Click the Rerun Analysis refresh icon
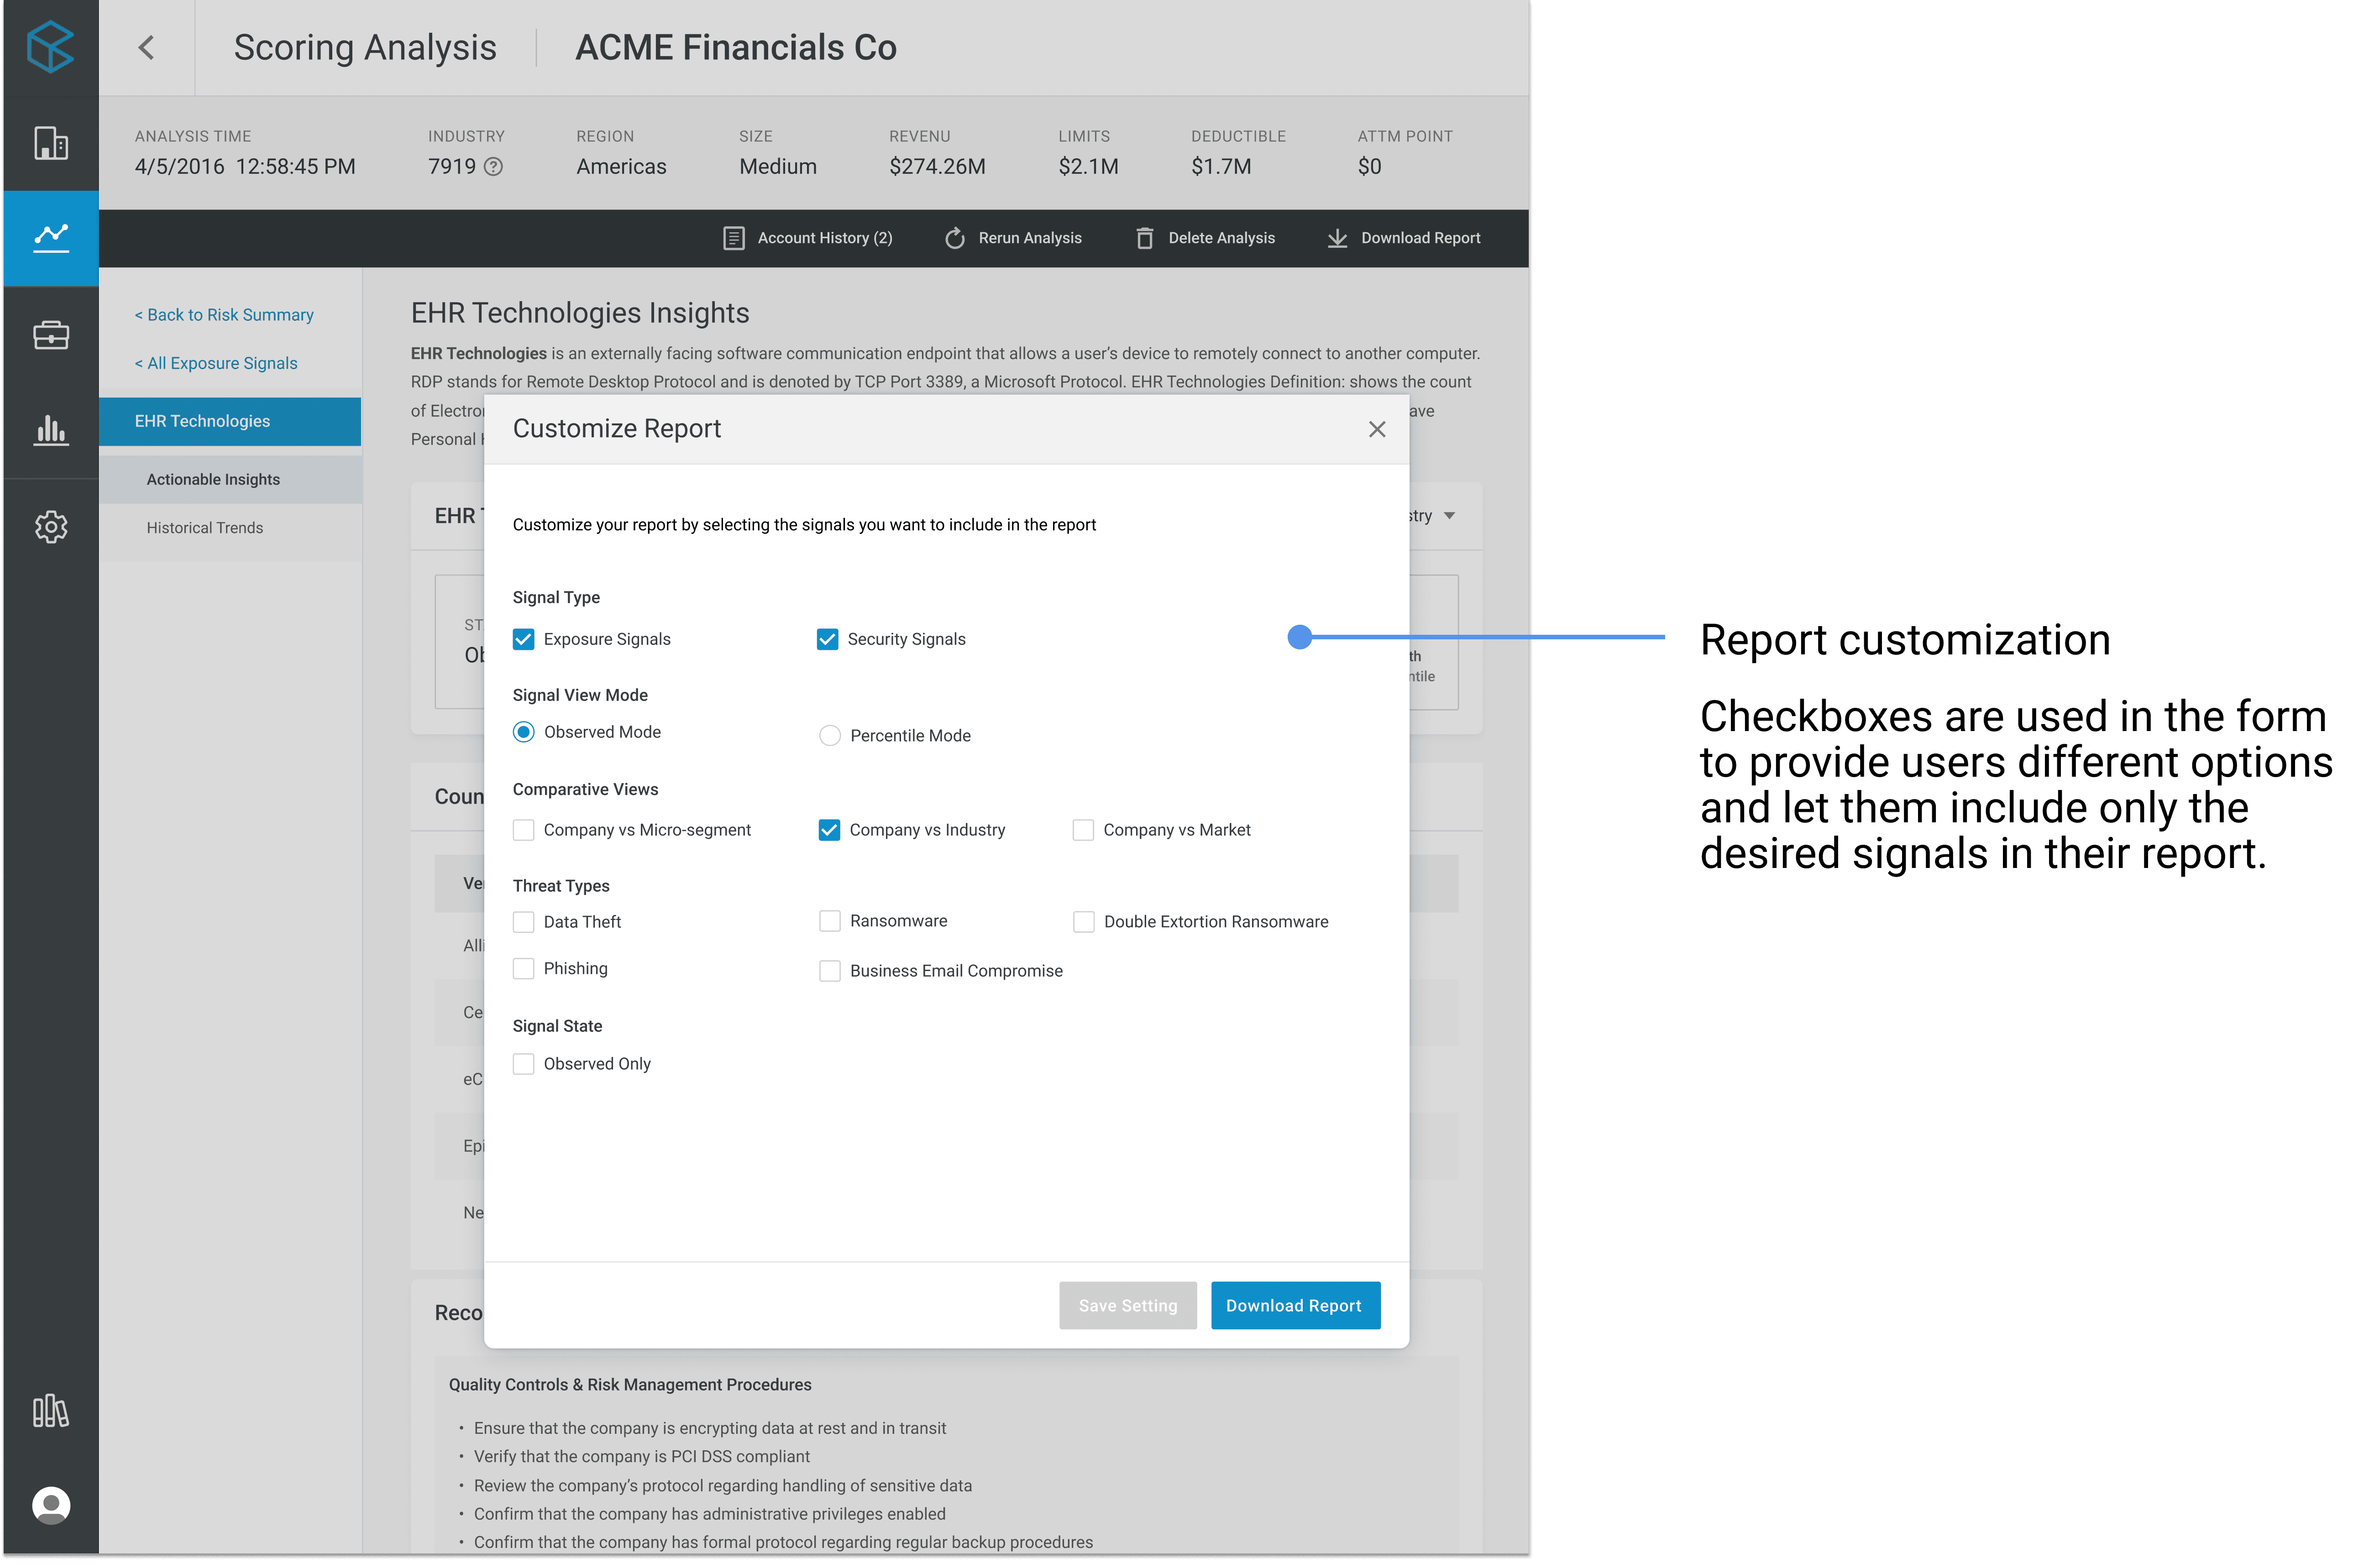Image resolution: width=2369 pixels, height=1568 pixels. click(x=955, y=238)
